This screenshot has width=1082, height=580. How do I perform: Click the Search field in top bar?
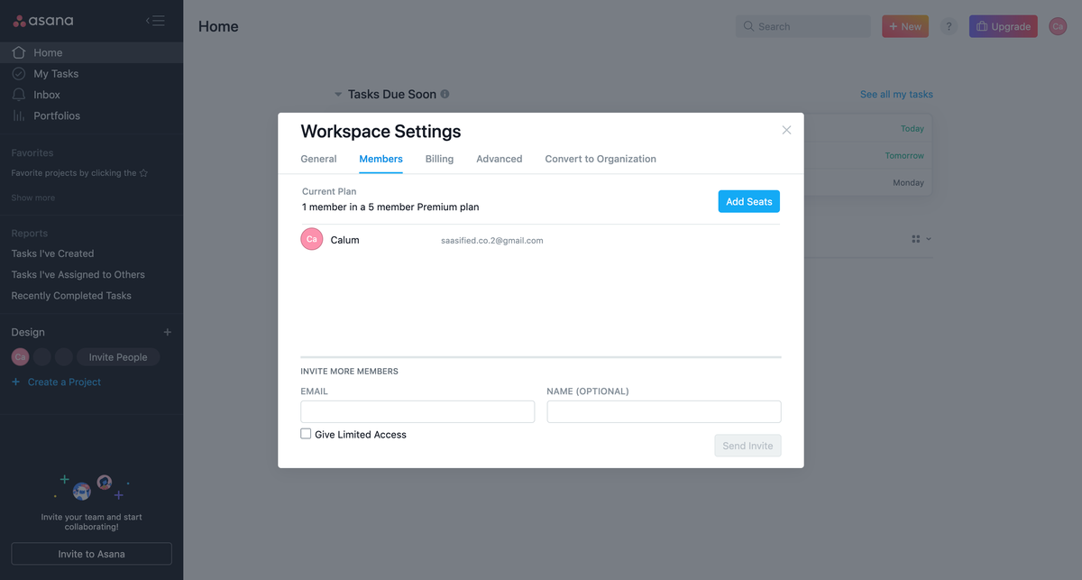[803, 26]
